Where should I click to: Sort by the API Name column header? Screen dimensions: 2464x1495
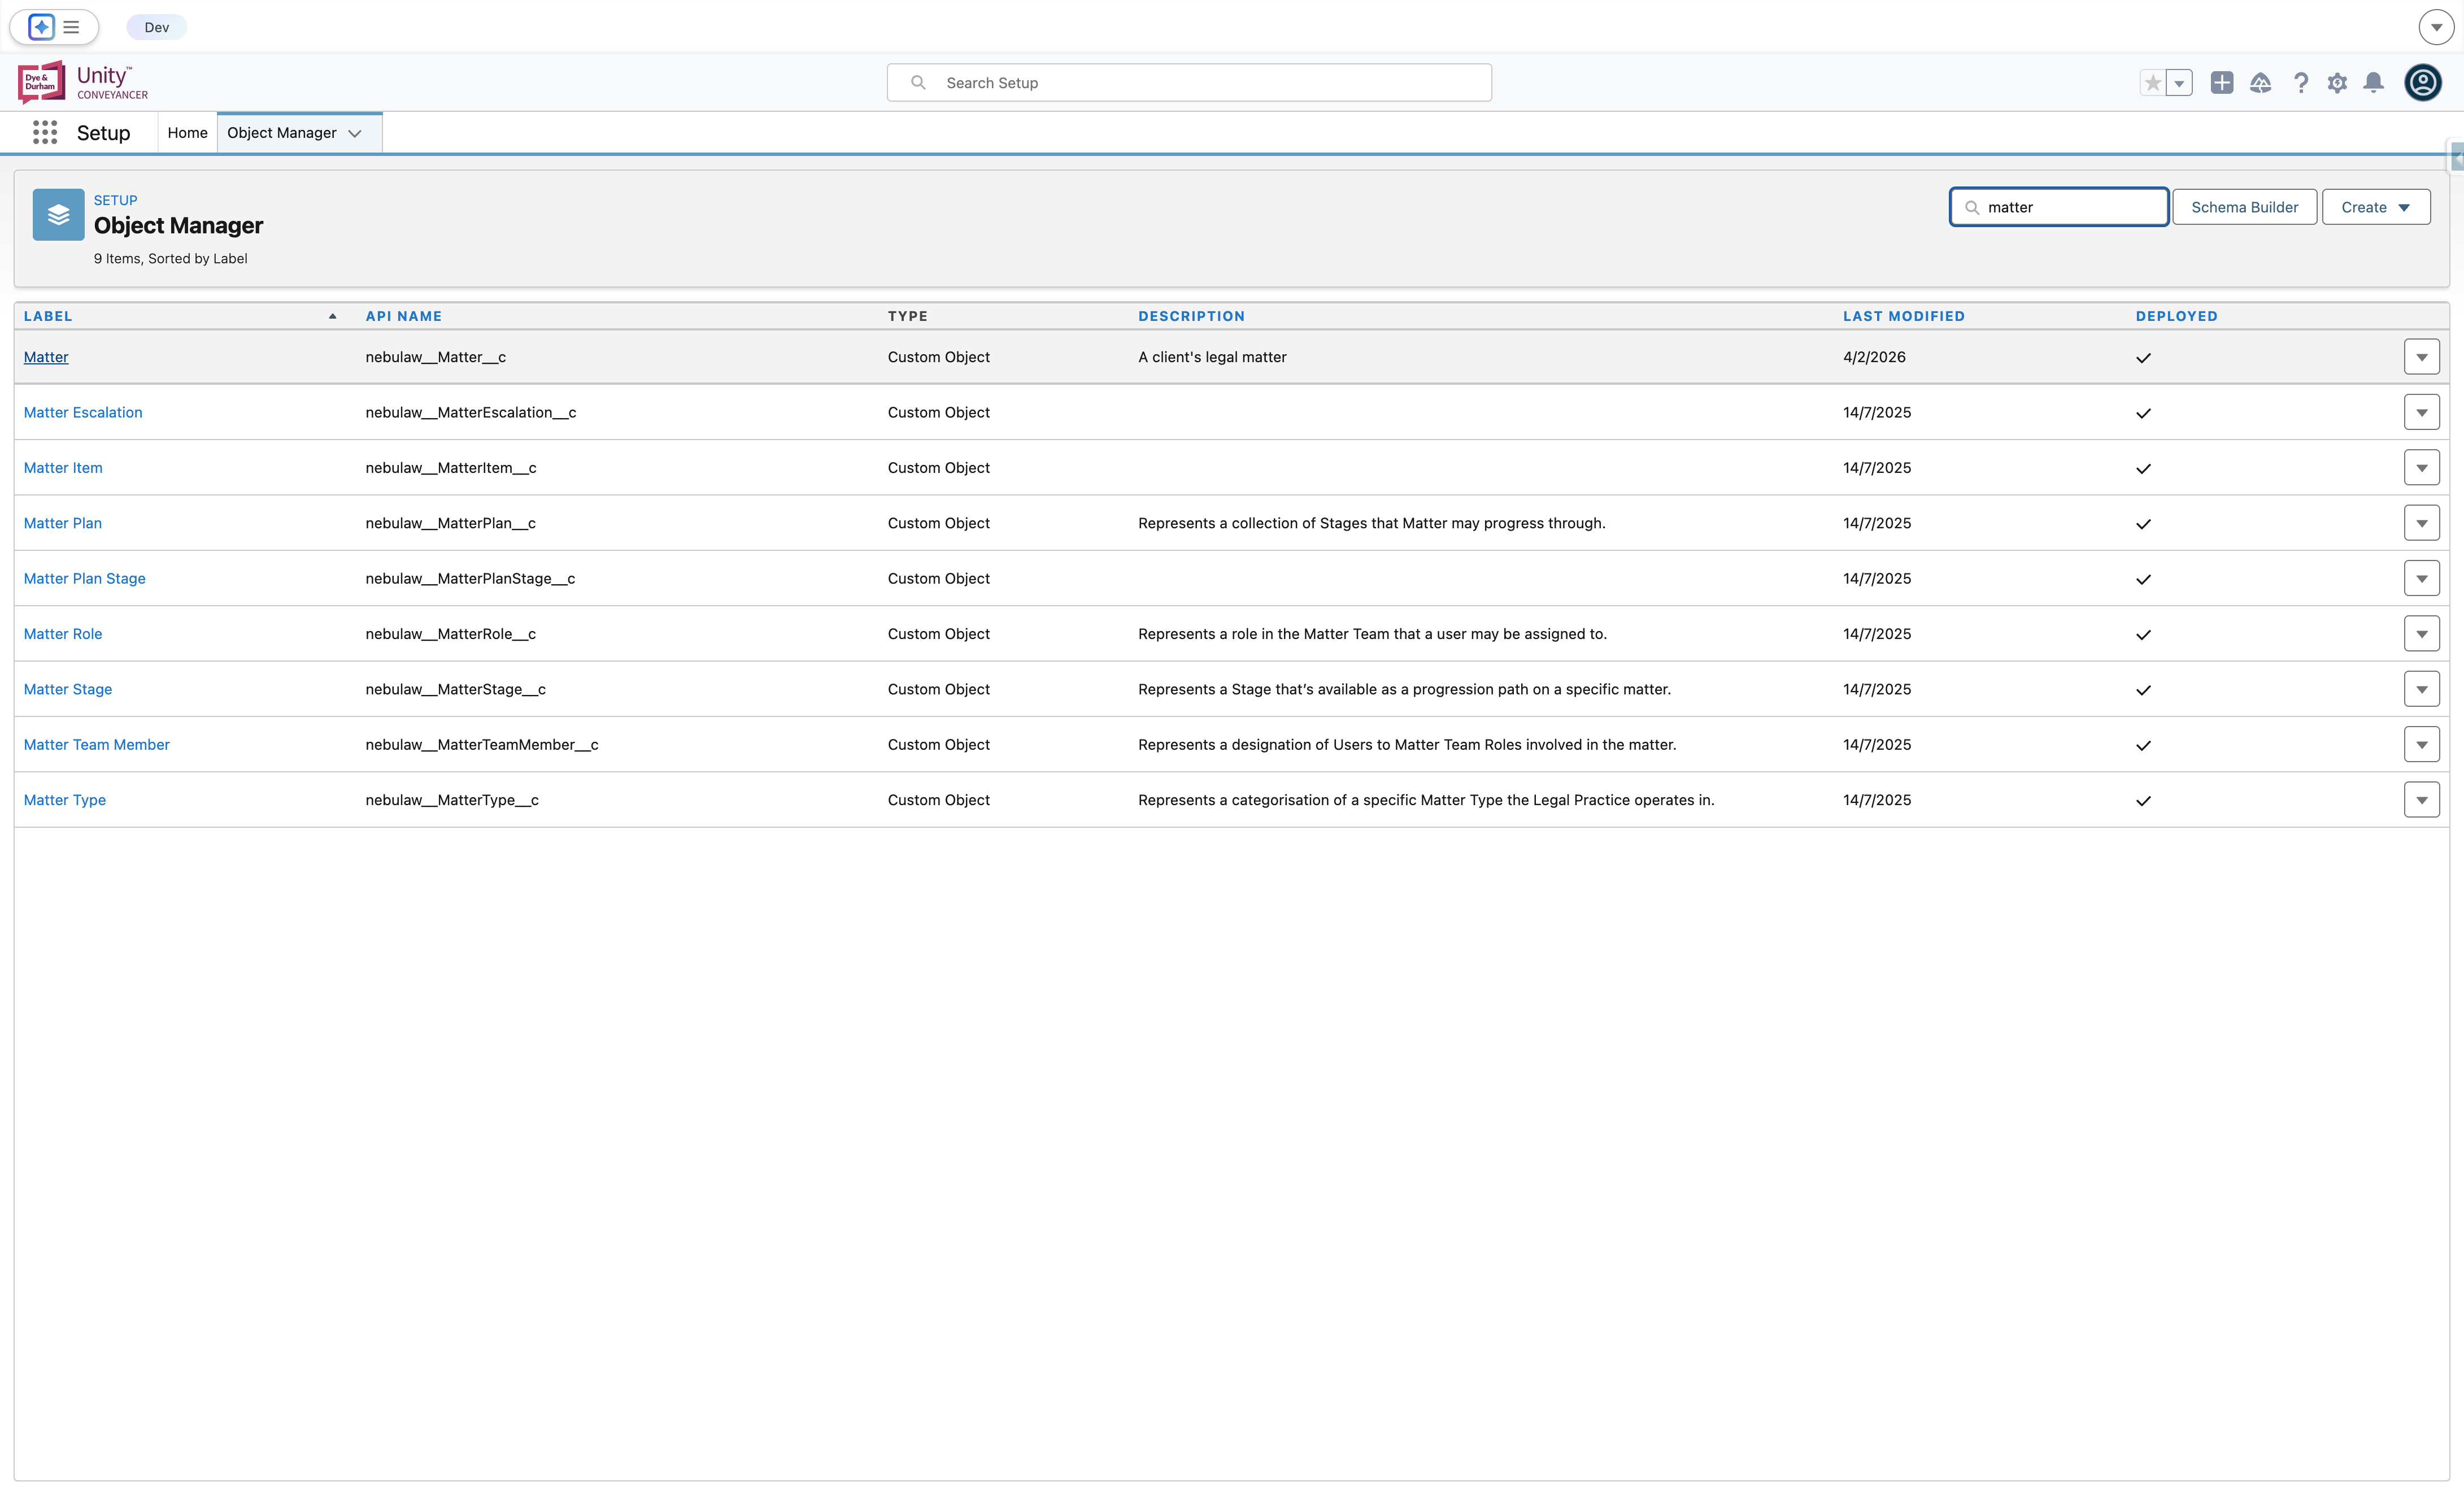point(404,316)
